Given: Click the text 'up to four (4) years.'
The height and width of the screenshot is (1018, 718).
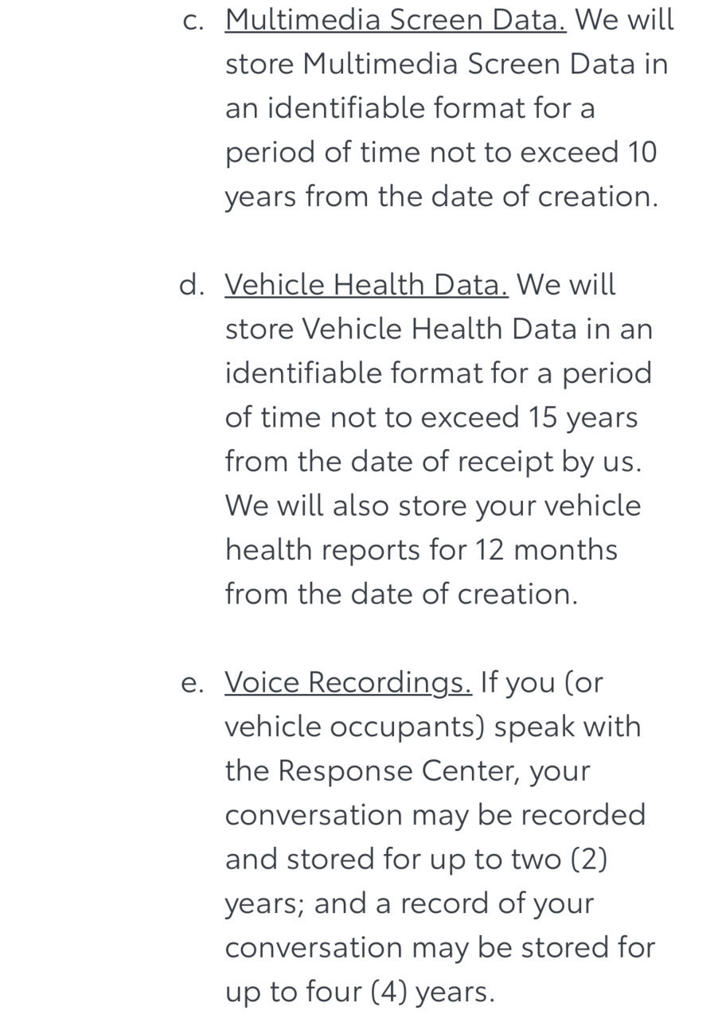Looking at the screenshot, I should pos(360,993).
